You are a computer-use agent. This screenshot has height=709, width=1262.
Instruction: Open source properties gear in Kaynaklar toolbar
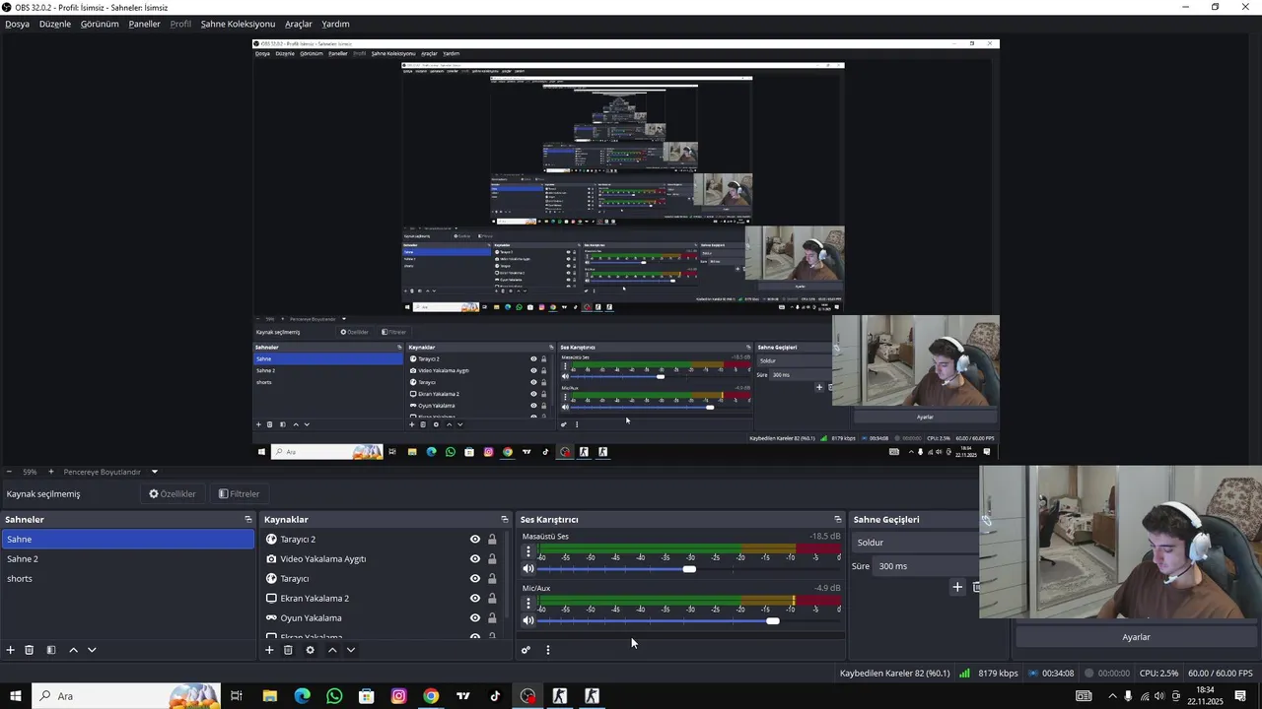coord(310,650)
